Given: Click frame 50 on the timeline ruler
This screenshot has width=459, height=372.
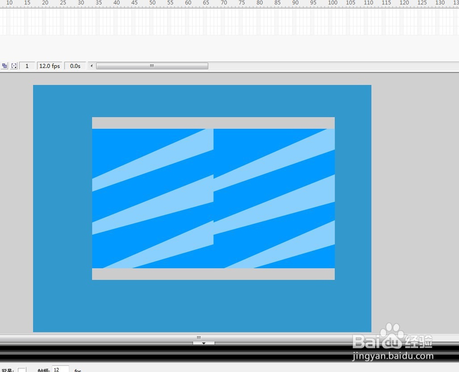Looking at the screenshot, I should [x=152, y=3].
